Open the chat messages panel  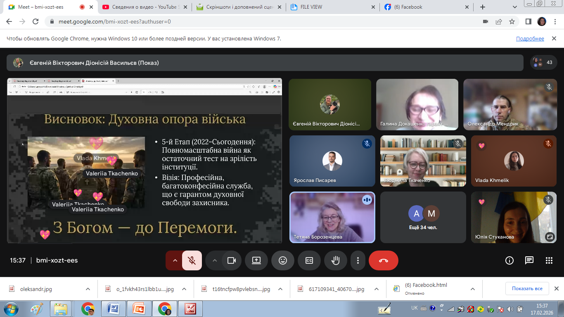pos(529,260)
